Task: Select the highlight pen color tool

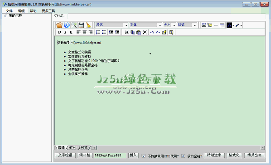Action: coord(237,25)
